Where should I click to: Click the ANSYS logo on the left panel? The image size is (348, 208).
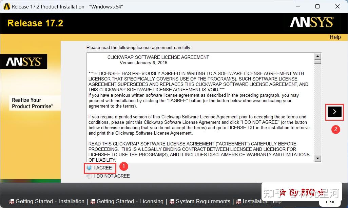tap(23, 62)
